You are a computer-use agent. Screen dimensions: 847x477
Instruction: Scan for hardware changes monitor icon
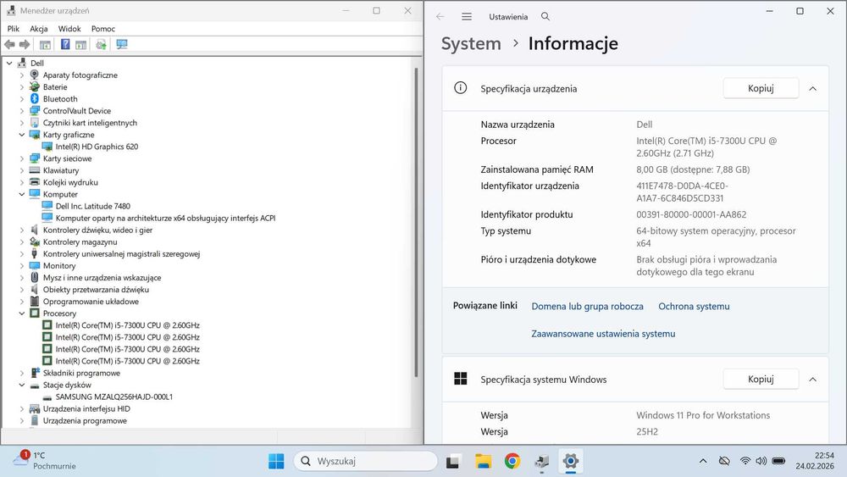coord(122,44)
